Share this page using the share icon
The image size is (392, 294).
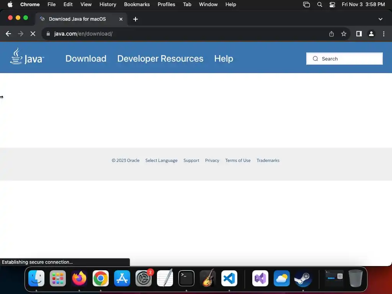point(331,34)
